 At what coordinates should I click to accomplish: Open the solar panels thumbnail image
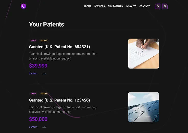tap(143, 107)
